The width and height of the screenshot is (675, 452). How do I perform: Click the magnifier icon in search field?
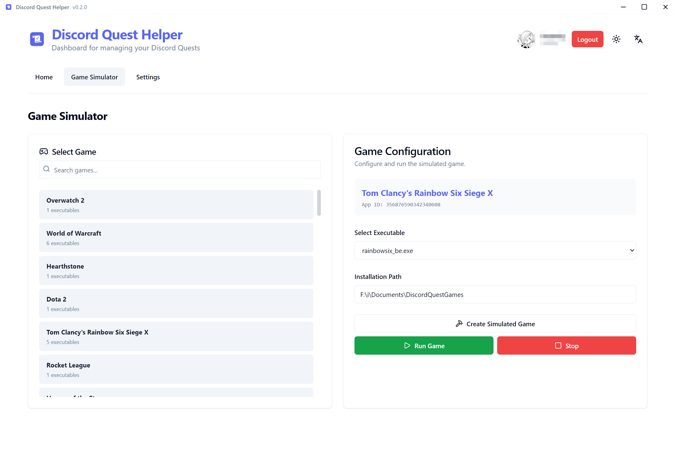point(46,169)
